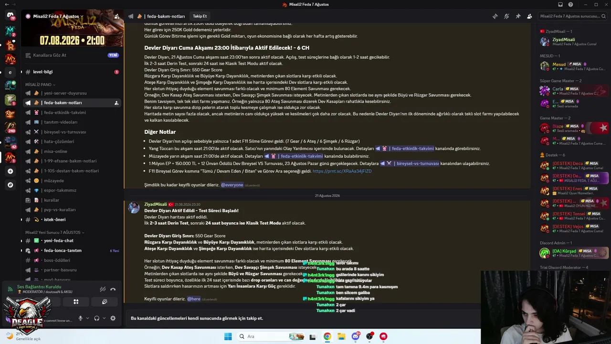611x344 pixels.
Task: Open the müzayede channel
Action: point(71,181)
